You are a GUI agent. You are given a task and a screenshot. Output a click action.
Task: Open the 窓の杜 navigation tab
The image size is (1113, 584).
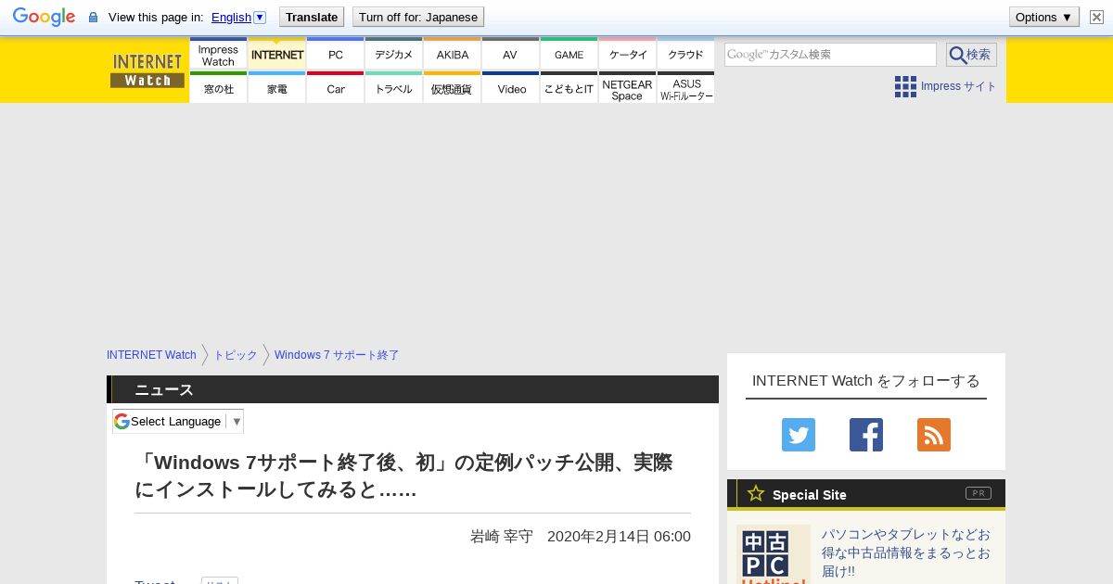click(218, 88)
